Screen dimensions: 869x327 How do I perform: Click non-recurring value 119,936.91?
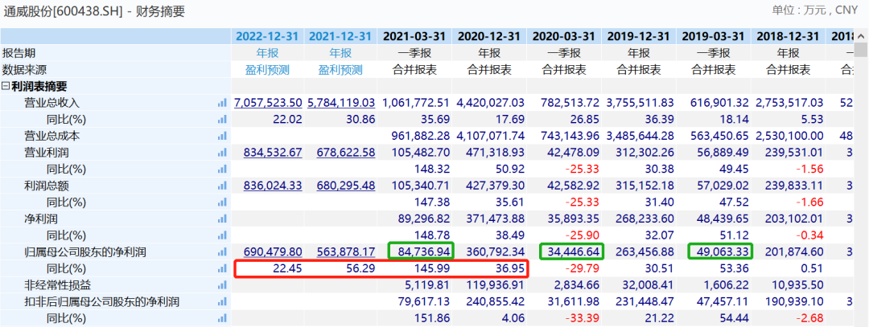[x=495, y=285]
